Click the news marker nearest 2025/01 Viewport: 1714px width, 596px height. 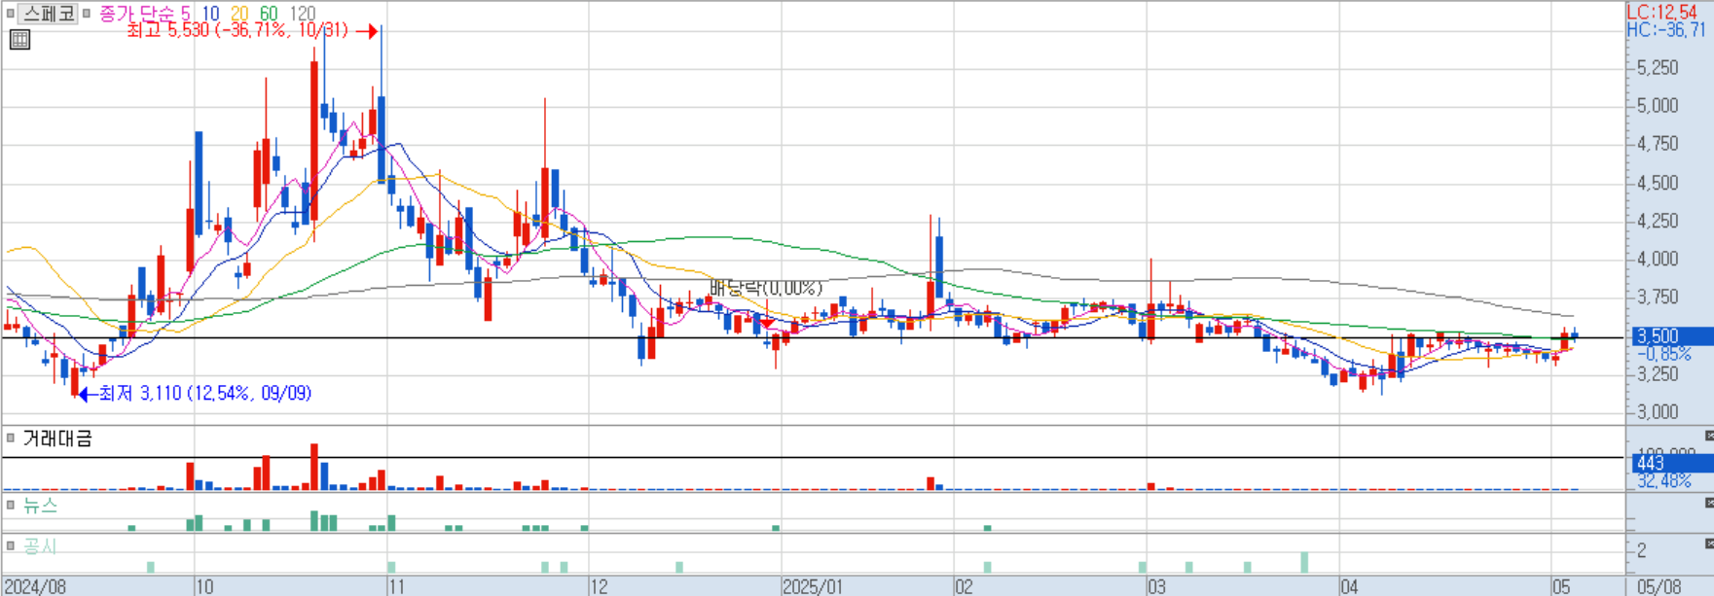pos(776,528)
